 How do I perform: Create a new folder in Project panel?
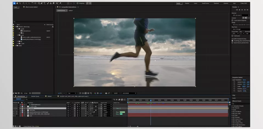point(16,93)
